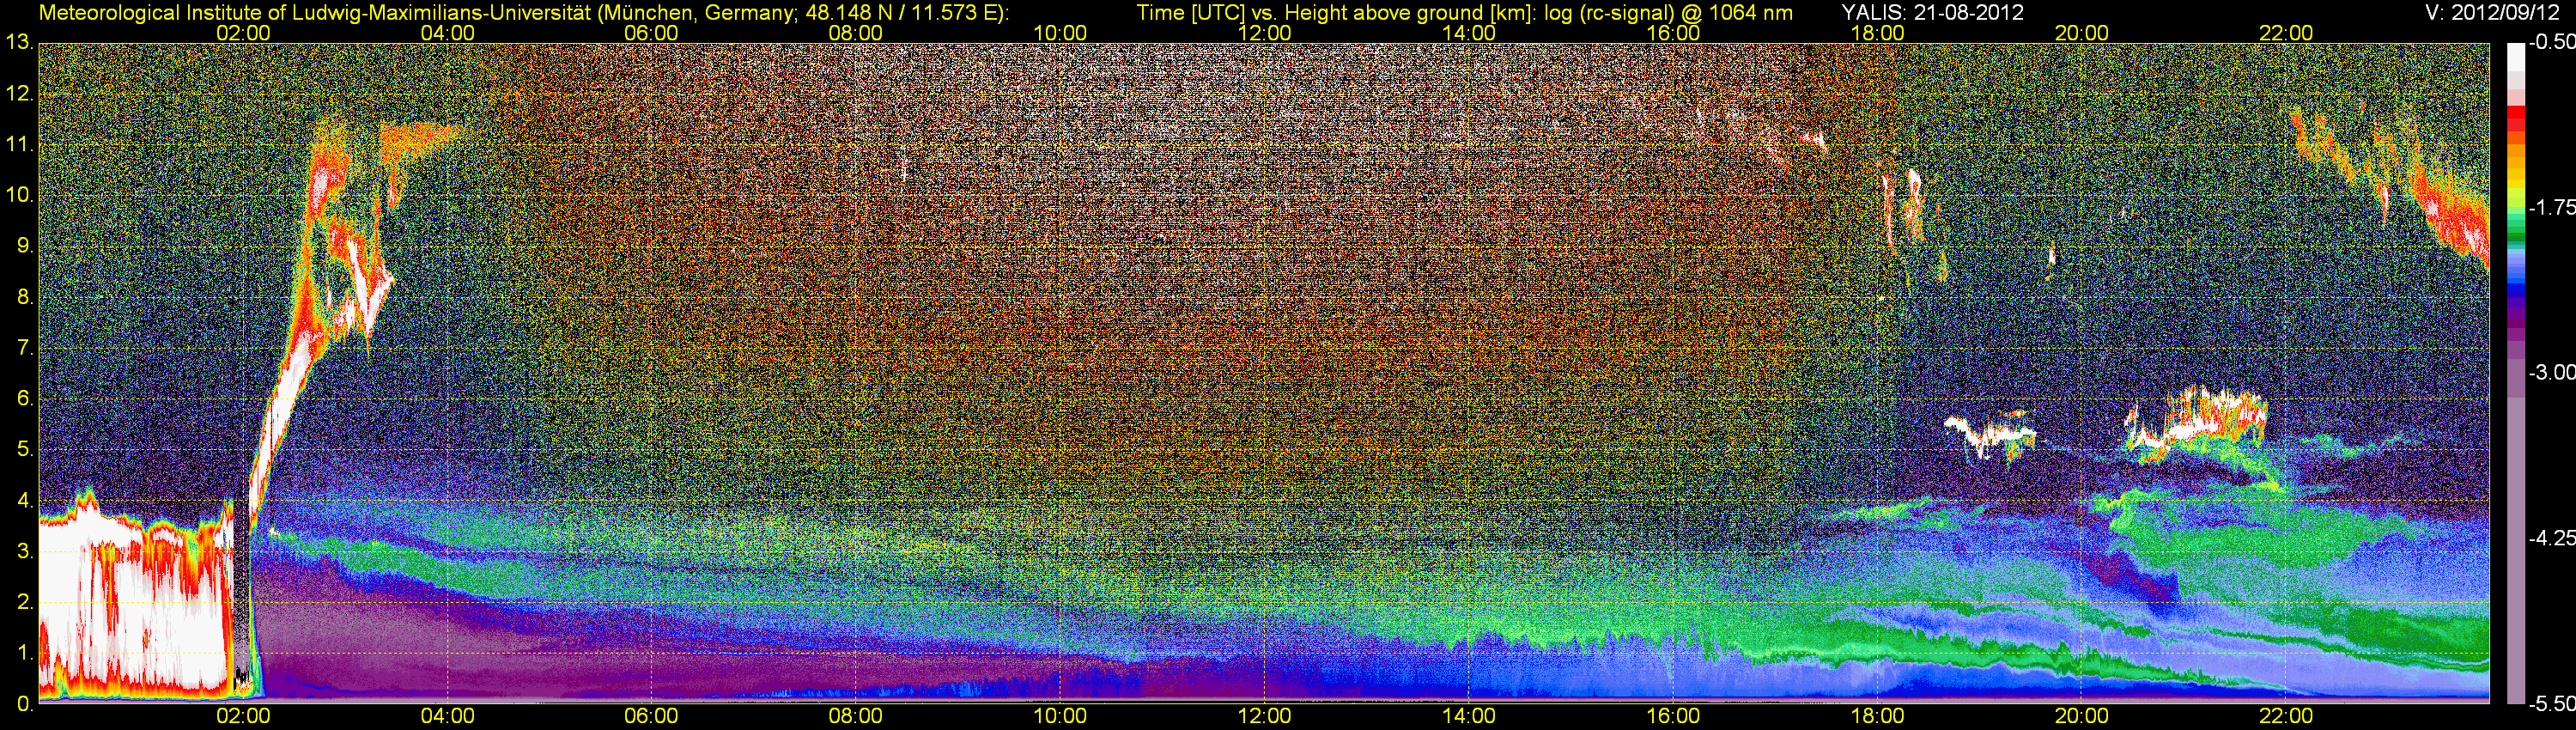Screen dimensions: 2576x730
Task: Select the "0." height axis label
Action: tap(25, 704)
